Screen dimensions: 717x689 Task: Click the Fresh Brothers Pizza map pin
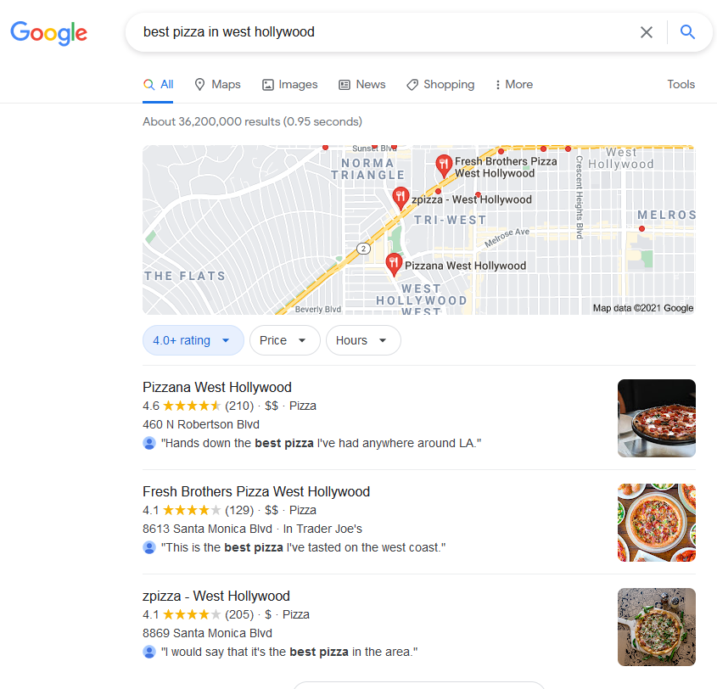(444, 166)
